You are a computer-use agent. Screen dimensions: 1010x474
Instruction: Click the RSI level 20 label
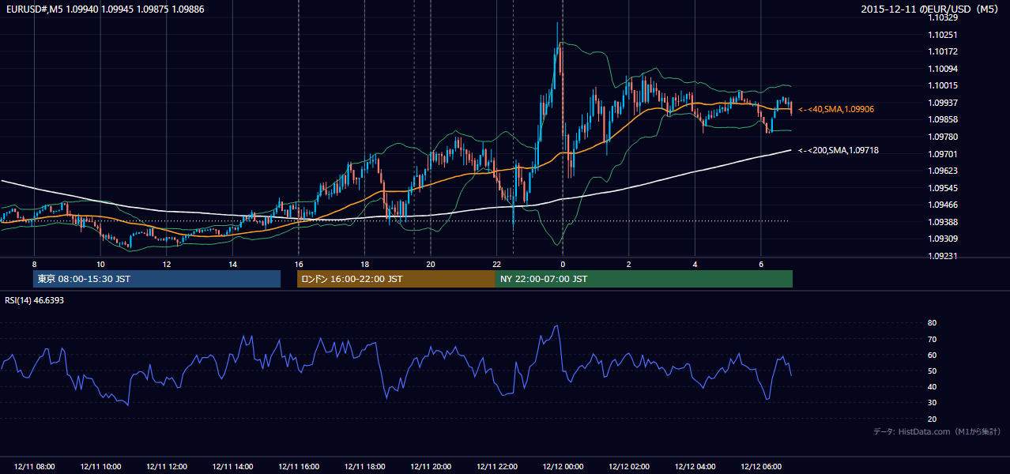(932, 419)
